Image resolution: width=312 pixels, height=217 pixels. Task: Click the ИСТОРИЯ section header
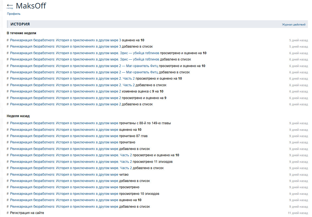[x=20, y=24]
